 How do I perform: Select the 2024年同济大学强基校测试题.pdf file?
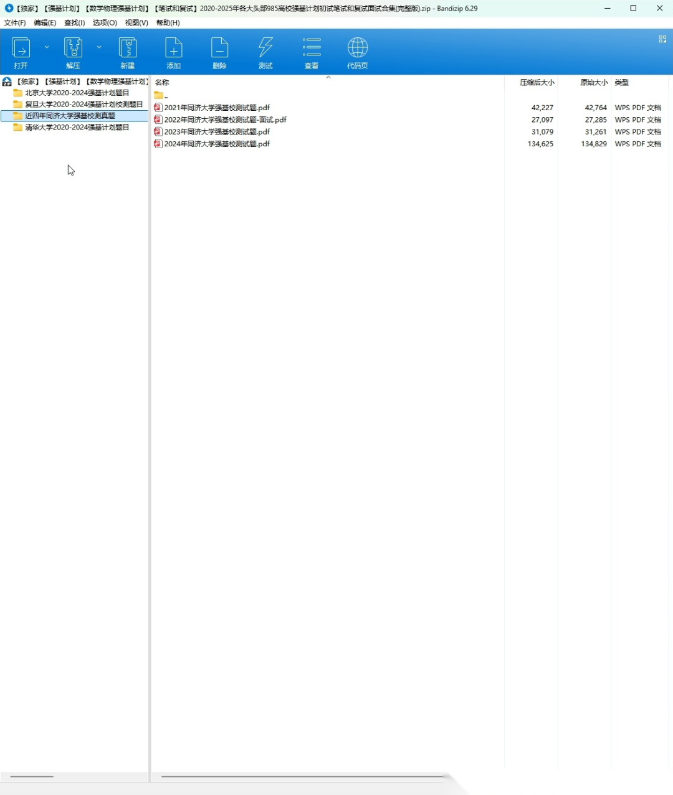(217, 144)
